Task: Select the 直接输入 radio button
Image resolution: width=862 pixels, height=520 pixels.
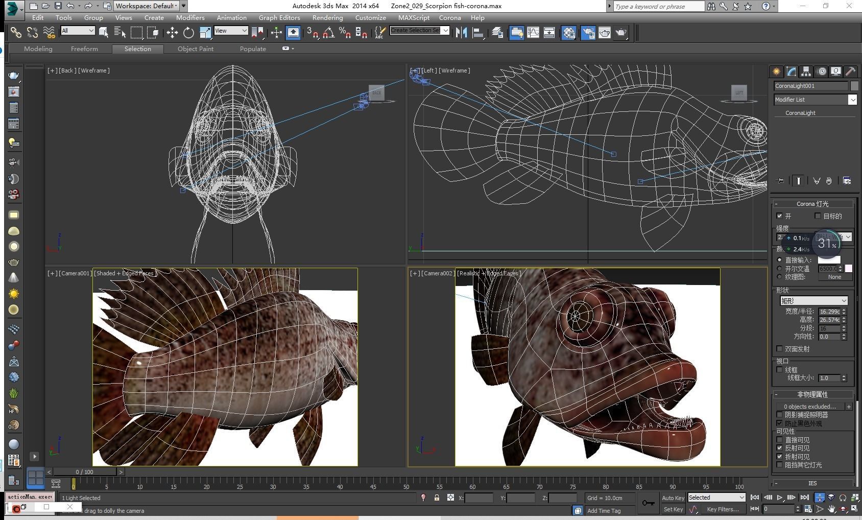Action: coord(780,260)
